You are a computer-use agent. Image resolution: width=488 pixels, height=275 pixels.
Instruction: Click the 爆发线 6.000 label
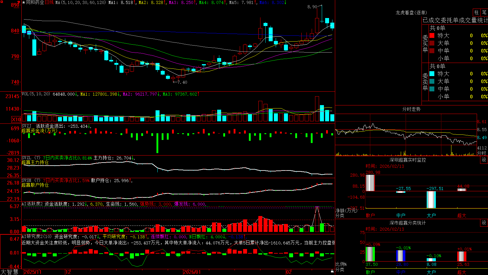(x=190, y=204)
